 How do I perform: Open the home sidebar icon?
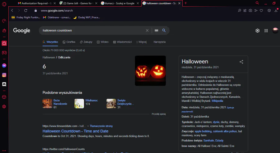point(4,43)
